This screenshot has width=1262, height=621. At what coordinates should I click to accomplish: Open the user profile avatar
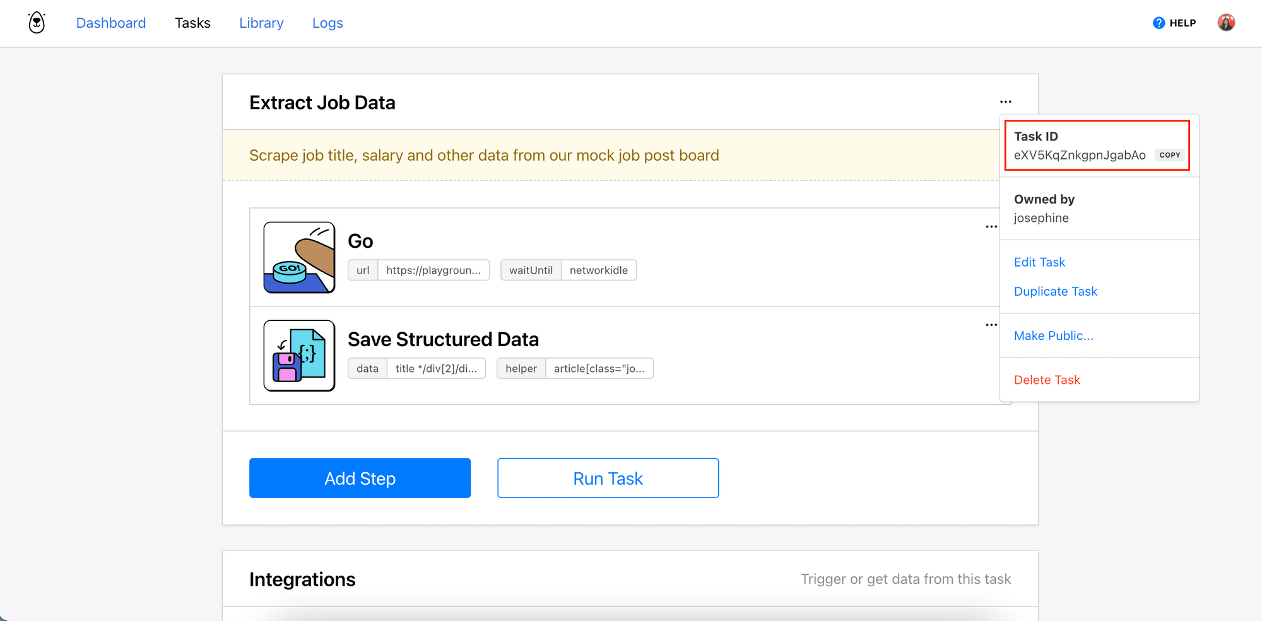tap(1225, 23)
